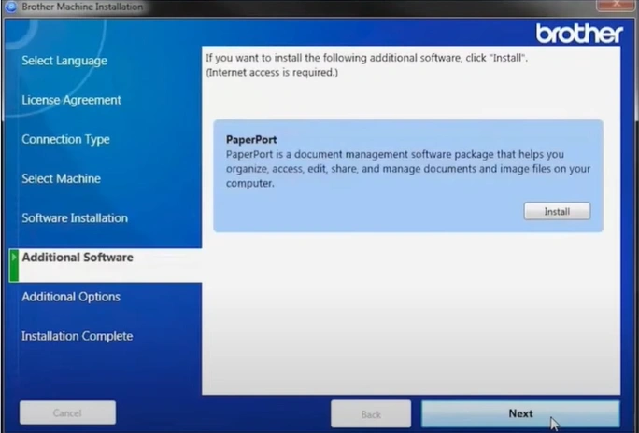Click the disabled Cancel button
This screenshot has height=433, width=639.
pos(67,412)
